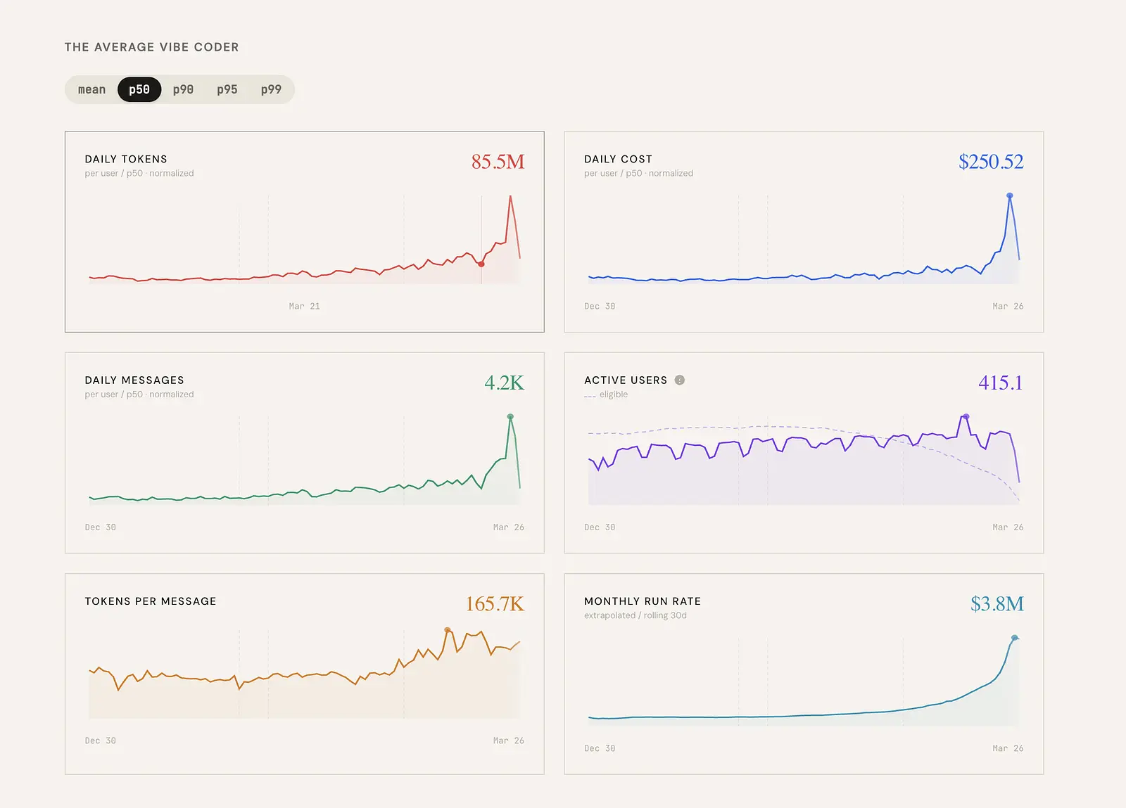Click the 415.1 Active Users value

click(1000, 383)
